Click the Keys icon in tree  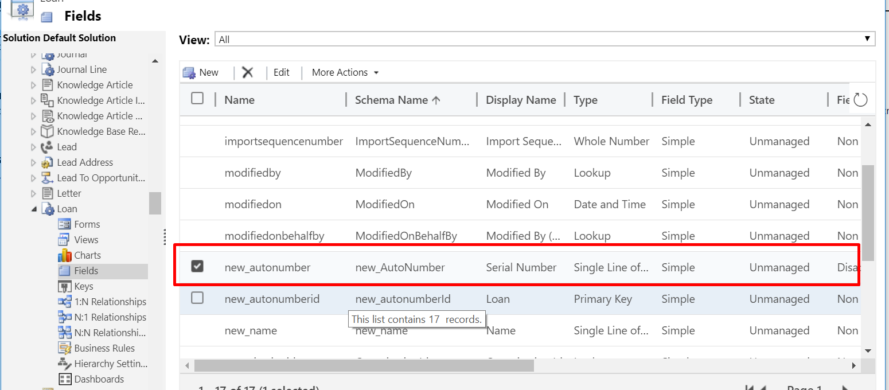click(x=64, y=286)
